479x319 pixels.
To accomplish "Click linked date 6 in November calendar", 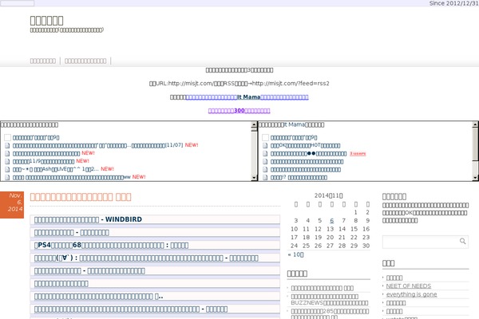I will (332, 220).
